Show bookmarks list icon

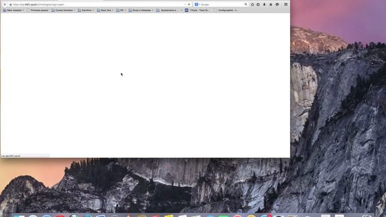click(258, 4)
